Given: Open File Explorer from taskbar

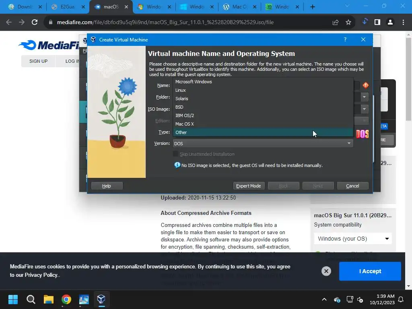Looking at the screenshot, I should [49, 299].
